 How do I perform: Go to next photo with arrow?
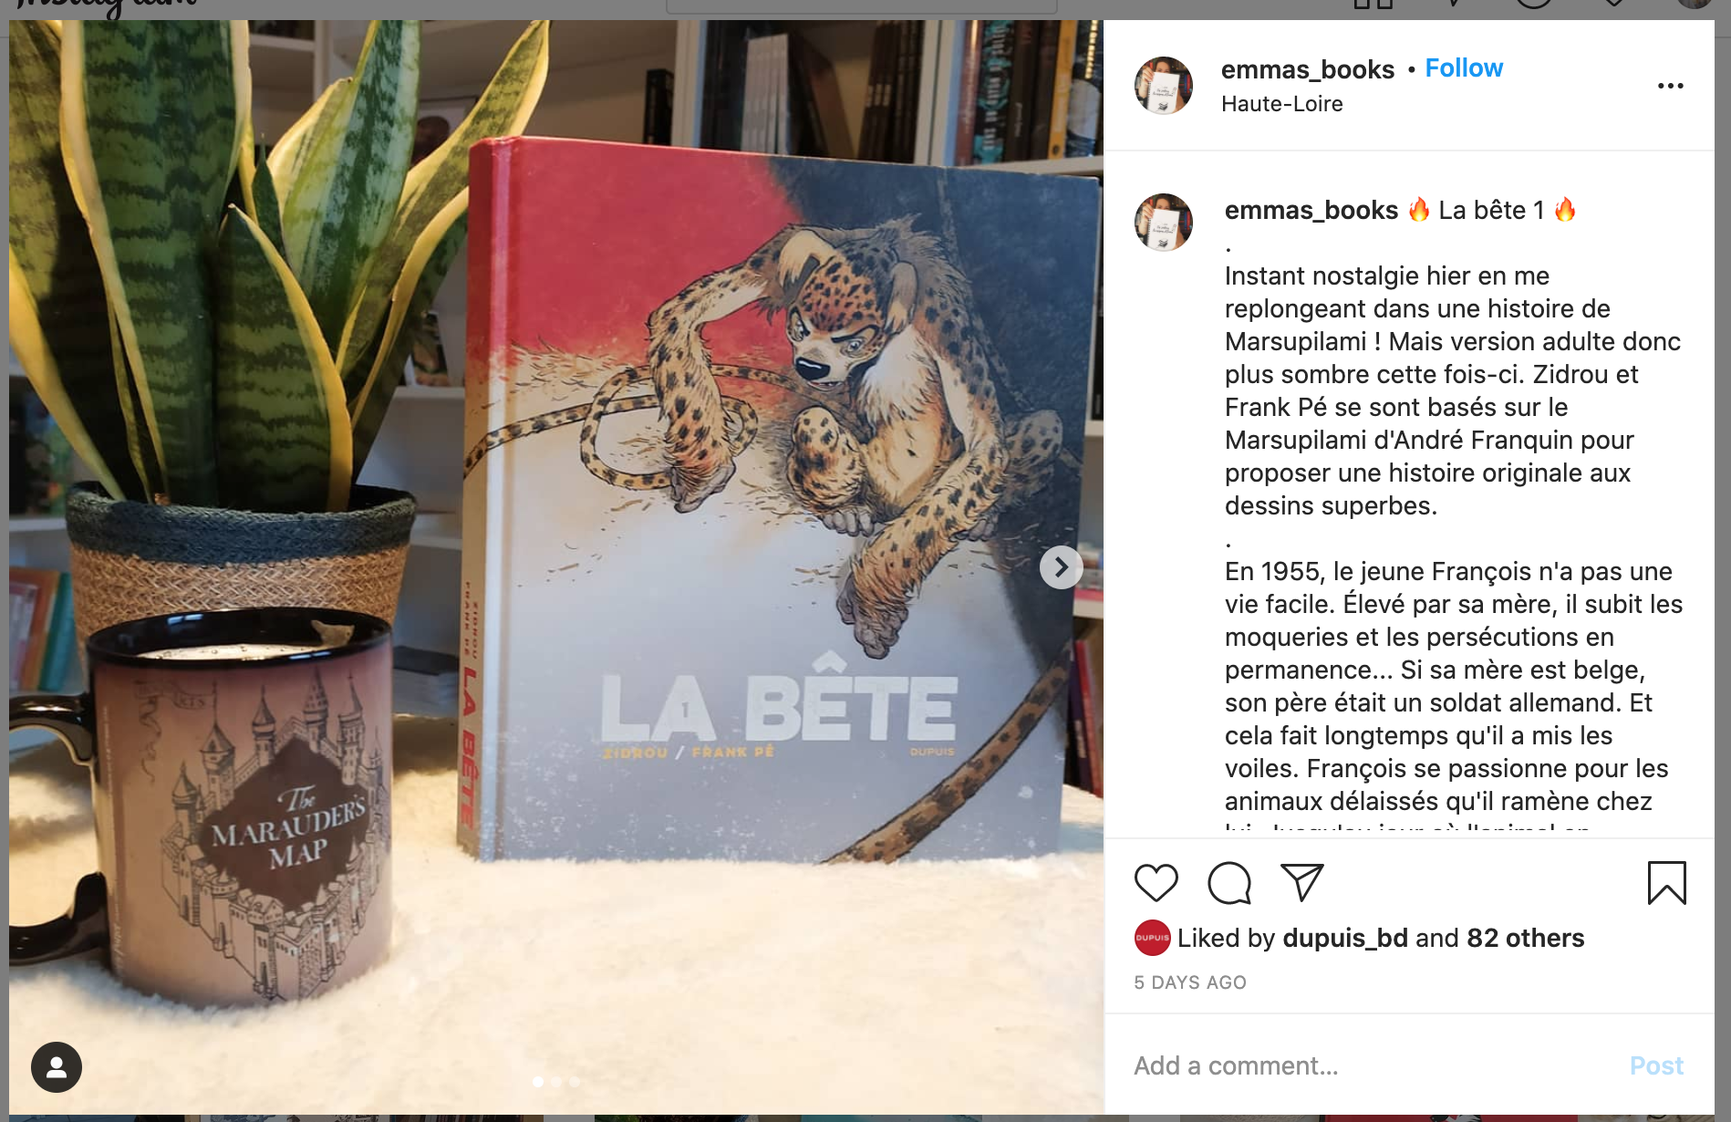1061,567
